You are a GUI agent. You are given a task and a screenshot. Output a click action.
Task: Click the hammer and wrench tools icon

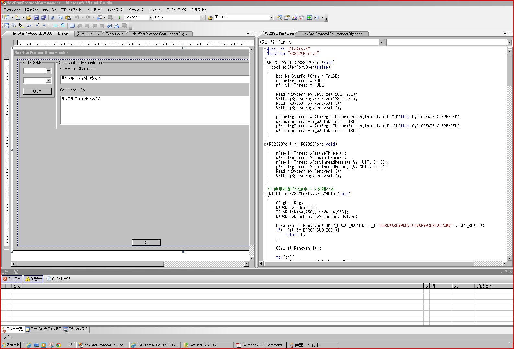click(x=302, y=17)
